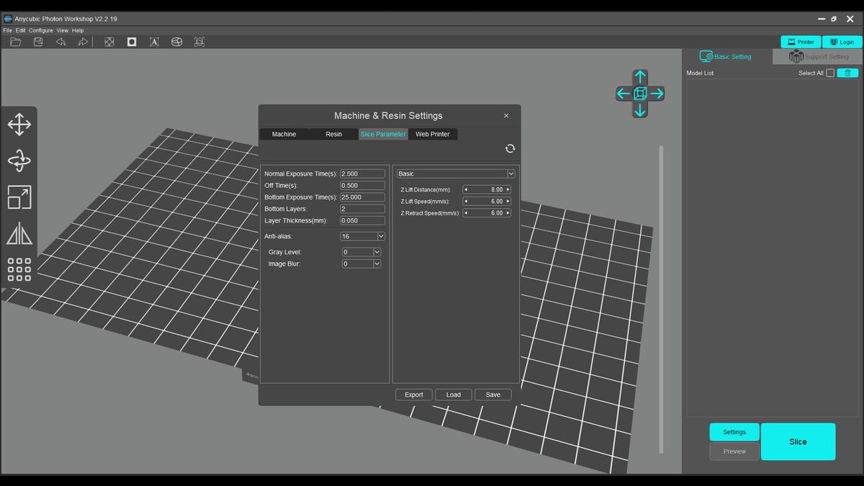The width and height of the screenshot is (864, 486).
Task: Click the view cube right arrow
Action: pyautogui.click(x=657, y=93)
